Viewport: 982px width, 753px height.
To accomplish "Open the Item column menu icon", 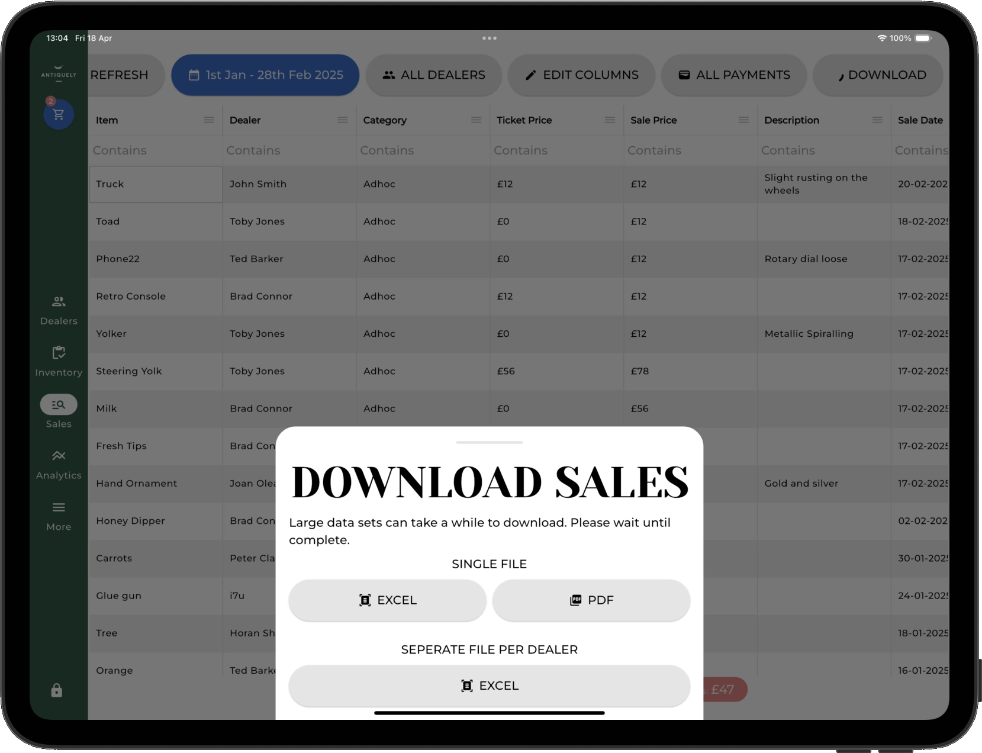I will coord(209,120).
